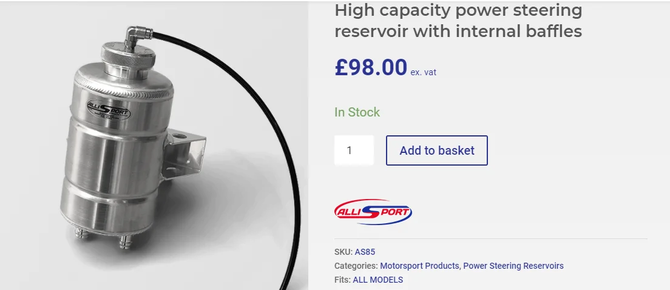Click the Fits label
The image size is (670, 290).
342,280
